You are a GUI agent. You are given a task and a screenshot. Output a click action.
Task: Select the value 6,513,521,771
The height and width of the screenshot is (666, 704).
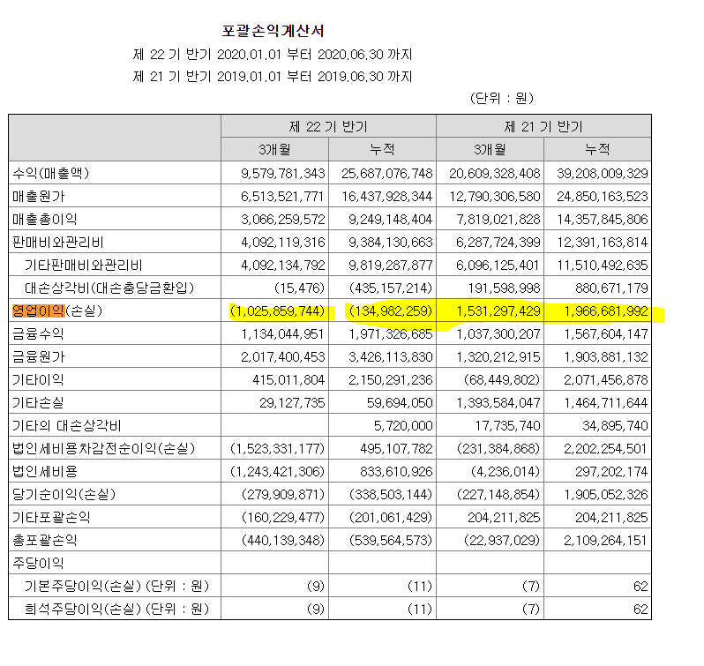click(x=282, y=196)
